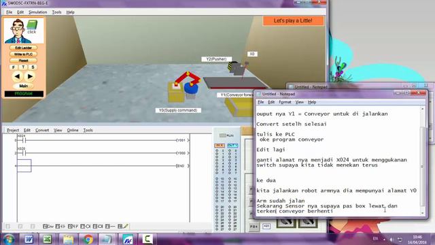
Task: Open Notepad Edit menu
Action: pos(271,102)
